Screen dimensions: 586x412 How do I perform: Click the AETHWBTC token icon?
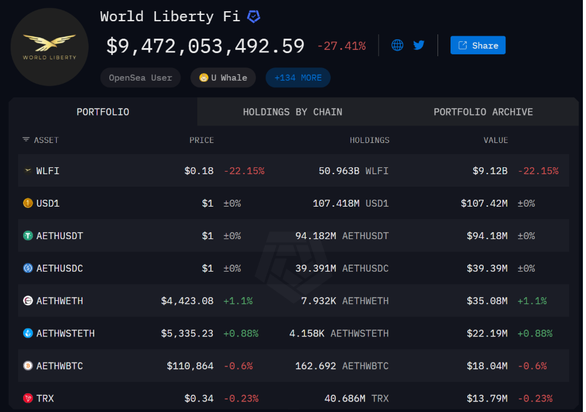point(28,366)
